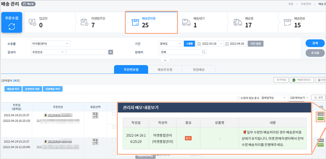
Task: Click the 입금전 wallet icon
Action: pyautogui.click(x=32, y=22)
